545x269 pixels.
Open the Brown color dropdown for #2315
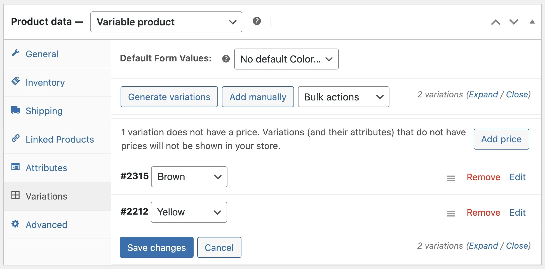(189, 177)
